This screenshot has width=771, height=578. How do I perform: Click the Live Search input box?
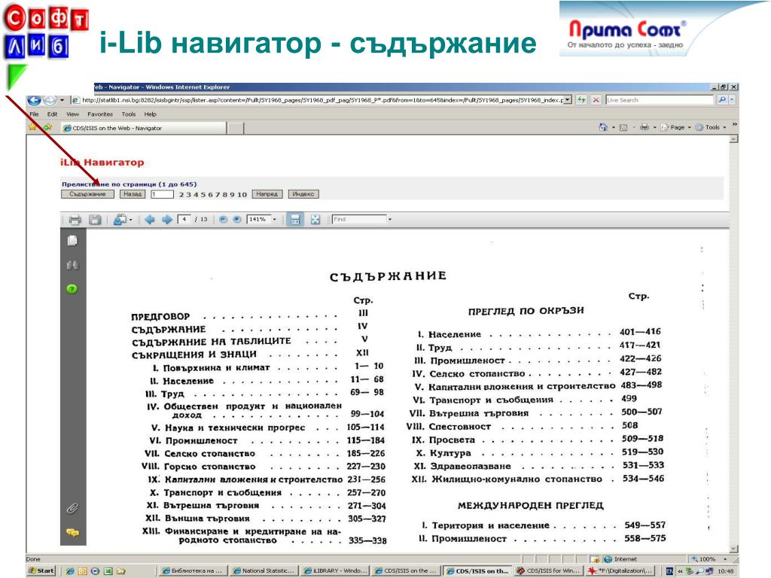click(660, 100)
